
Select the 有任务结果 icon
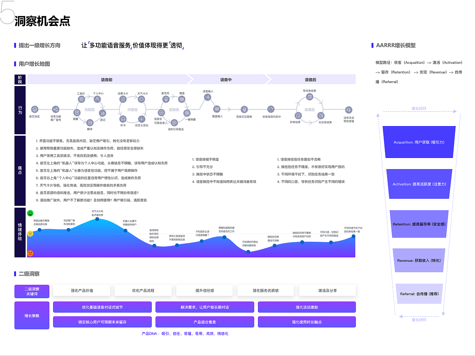point(309,97)
